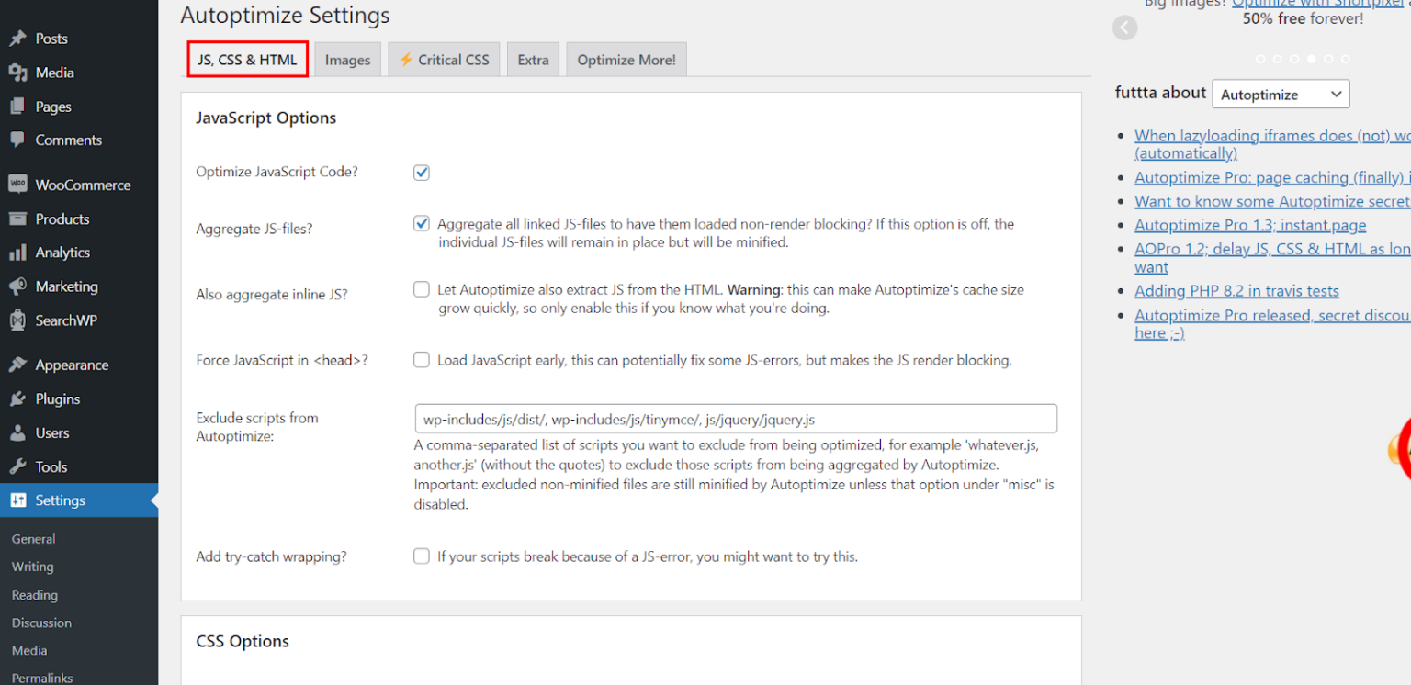Open Permalinks settings submenu item
Viewport: 1411px width, 685px height.
click(x=42, y=678)
